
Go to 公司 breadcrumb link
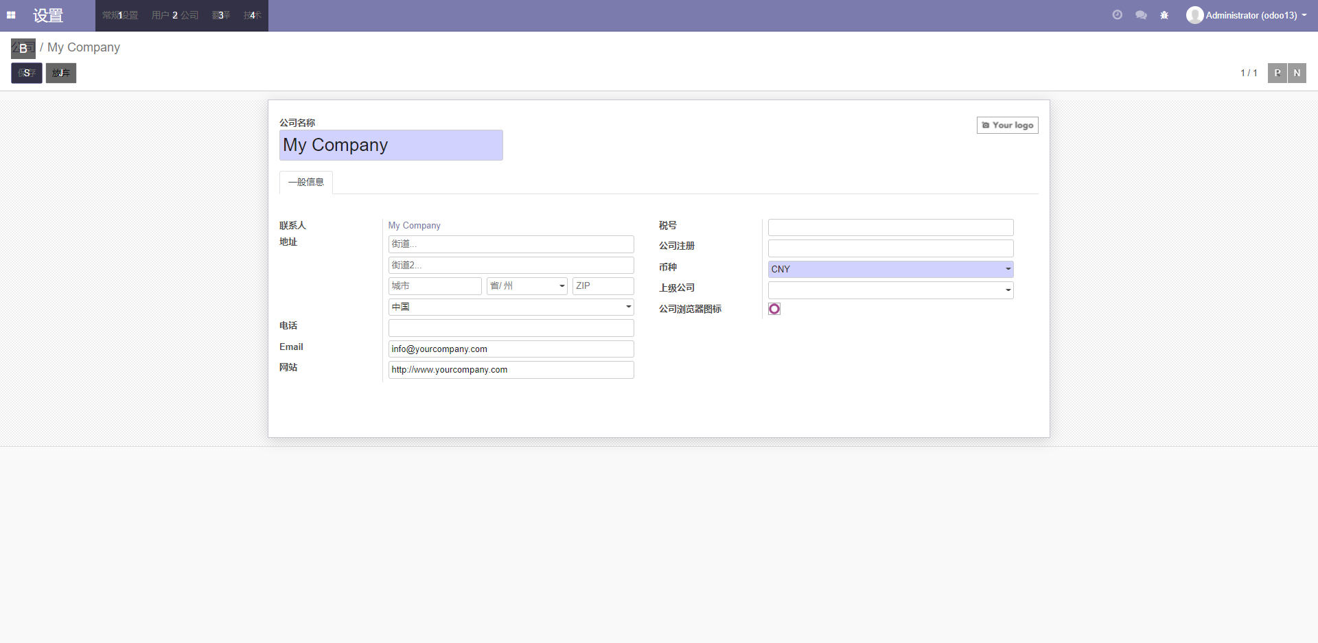pyautogui.click(x=23, y=48)
